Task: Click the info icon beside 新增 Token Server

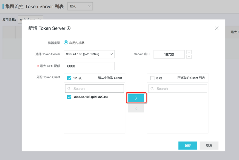Action: coord(69,28)
